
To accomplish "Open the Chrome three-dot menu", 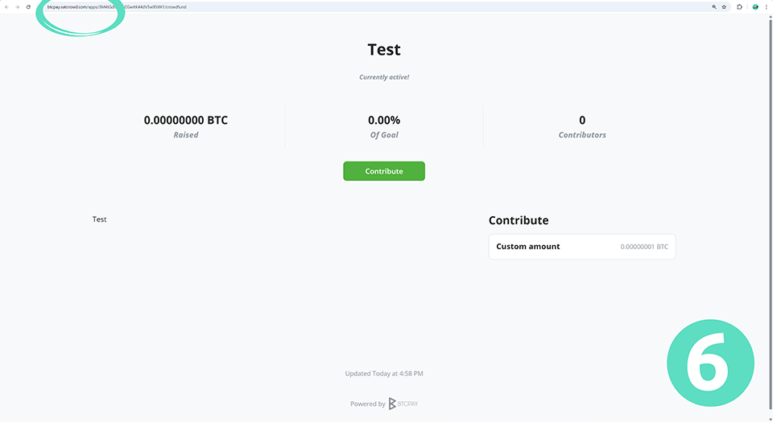I will pos(766,6).
